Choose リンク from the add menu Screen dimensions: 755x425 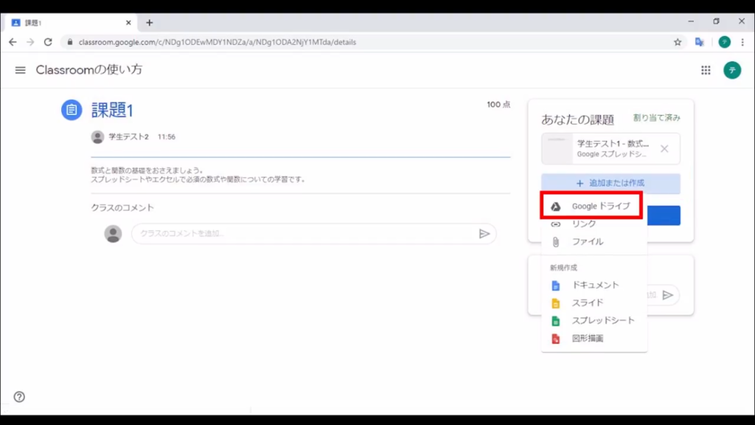point(594,224)
